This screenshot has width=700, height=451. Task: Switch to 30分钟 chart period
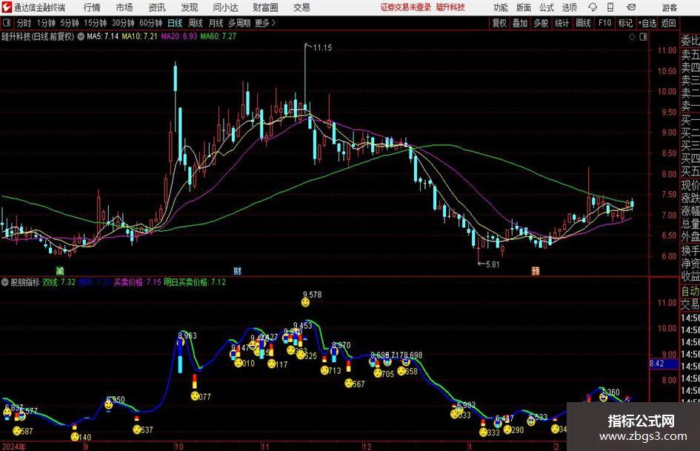(x=123, y=23)
